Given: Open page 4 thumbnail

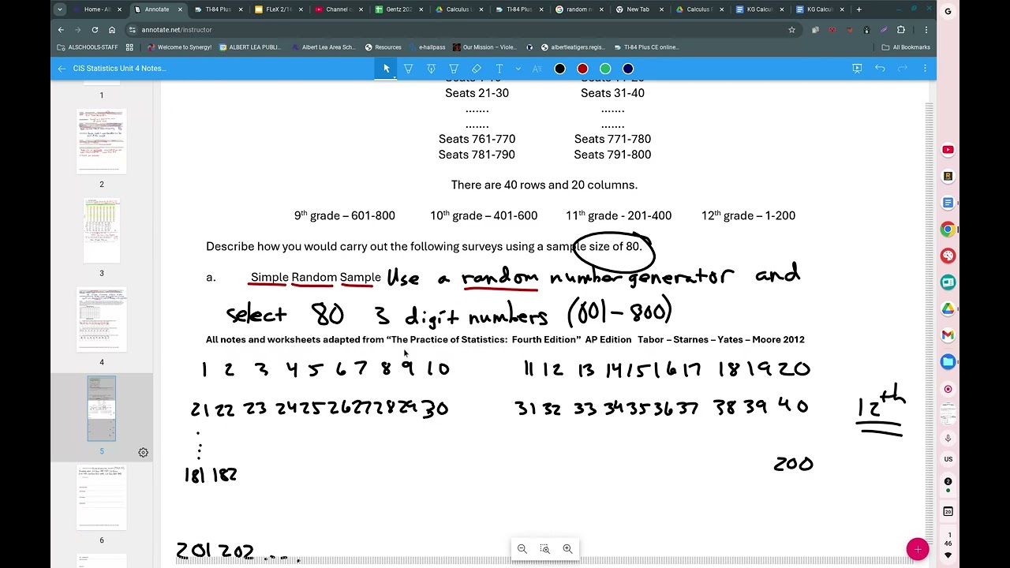Looking at the screenshot, I should (x=101, y=320).
